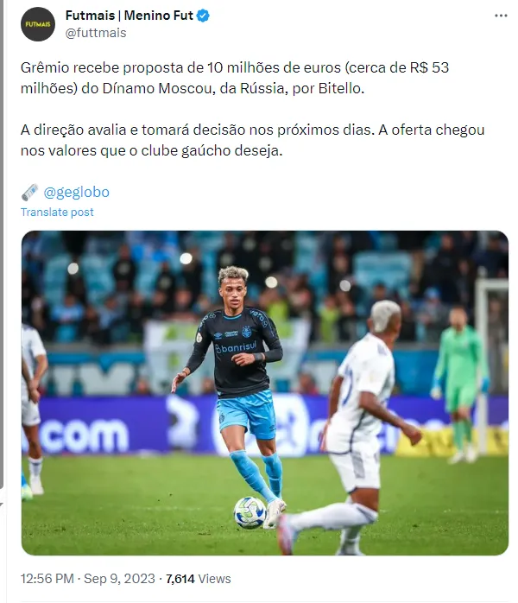Click the Futmais profile avatar
Viewport: 518px width, 603px height.
[38, 24]
